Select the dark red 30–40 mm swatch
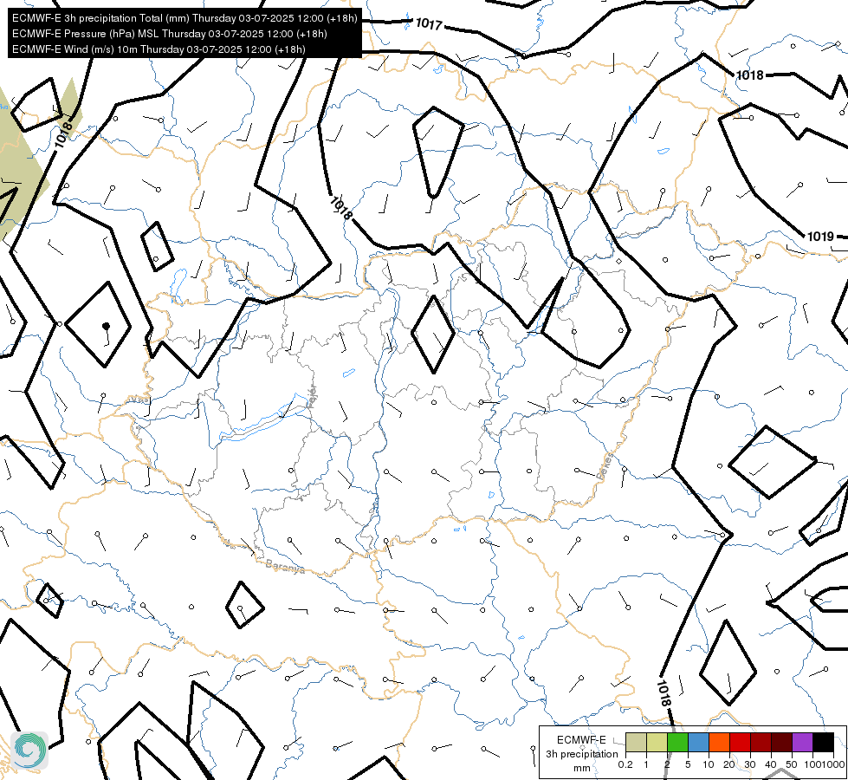The height and width of the screenshot is (780, 848). tap(761, 743)
